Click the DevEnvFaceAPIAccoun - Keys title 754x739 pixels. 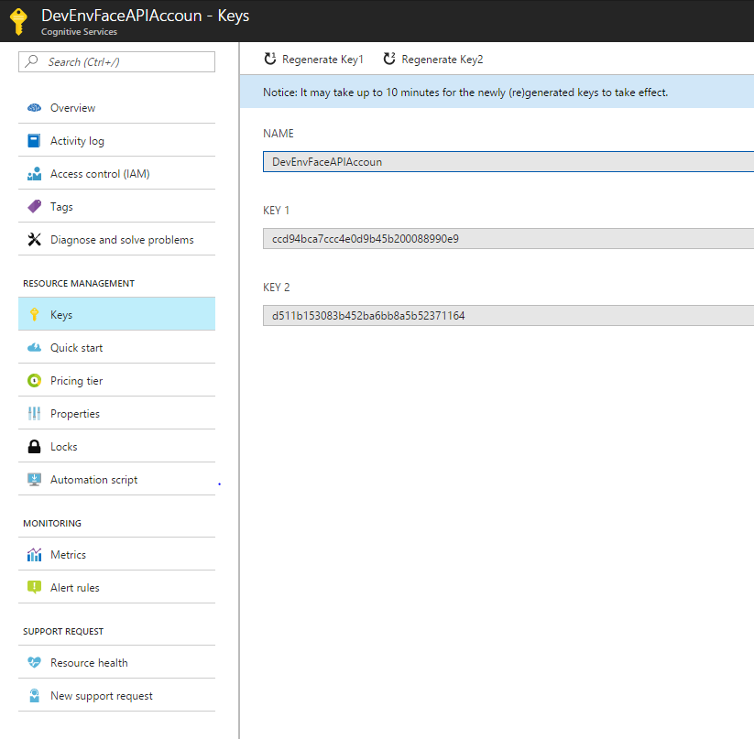click(146, 16)
